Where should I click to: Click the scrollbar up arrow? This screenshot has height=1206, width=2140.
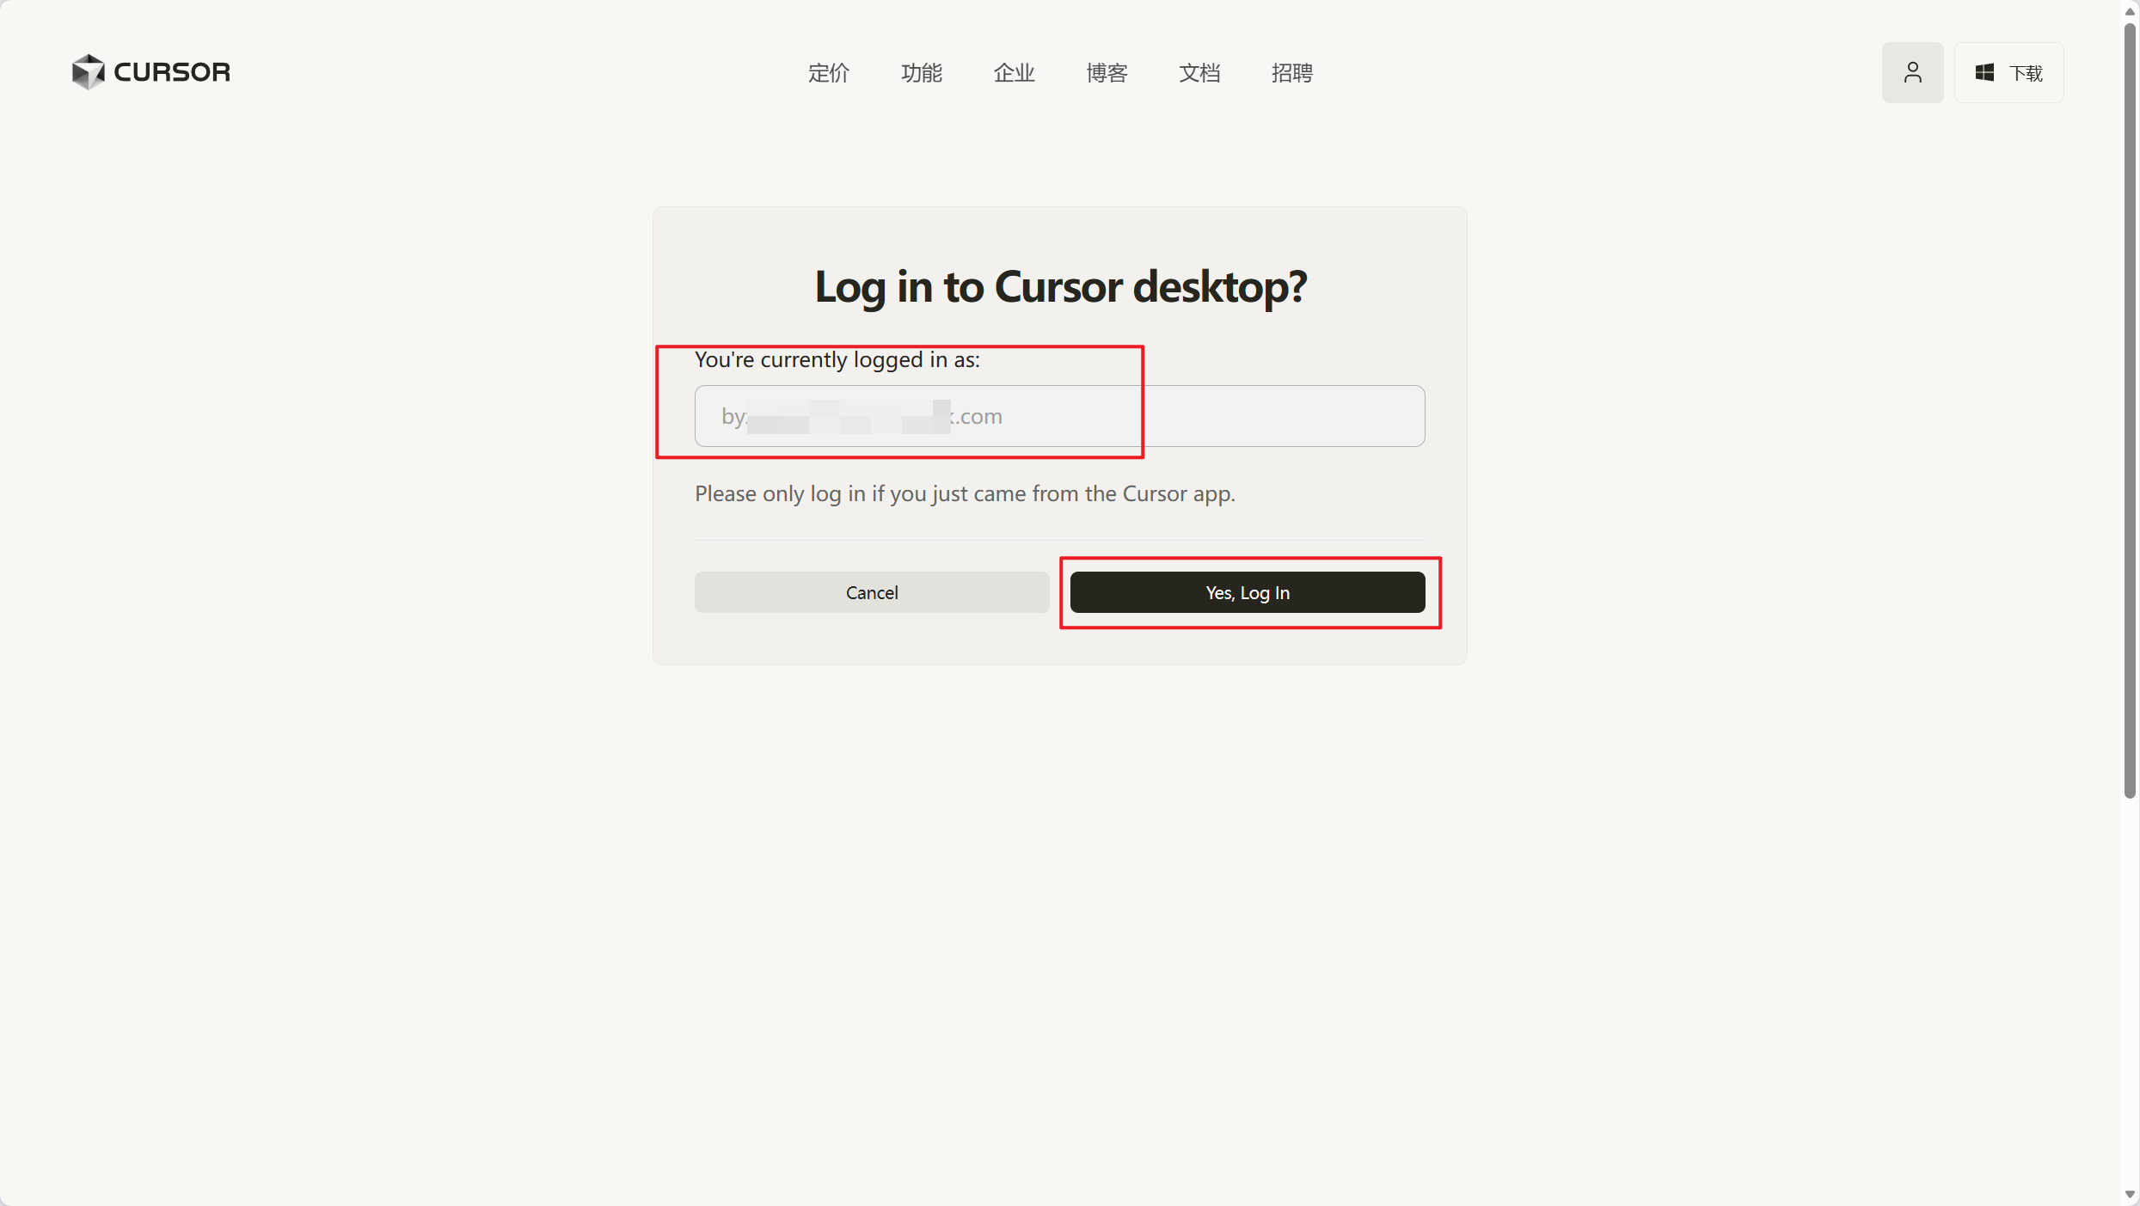2129,11
